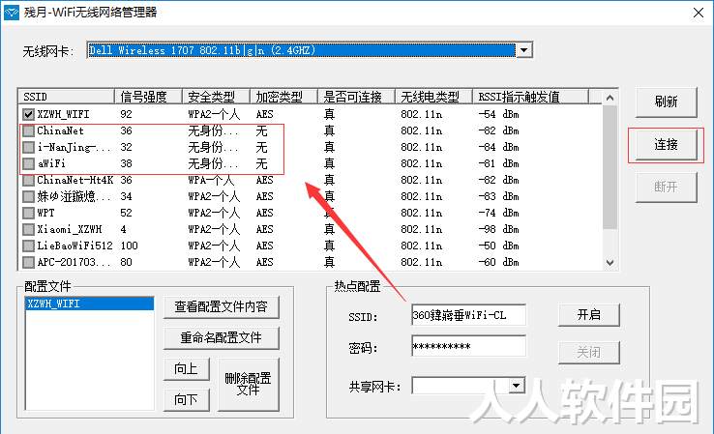This screenshot has width=714, height=434.
Task: Click the 无线电类型 column header
Action: pyautogui.click(x=433, y=97)
